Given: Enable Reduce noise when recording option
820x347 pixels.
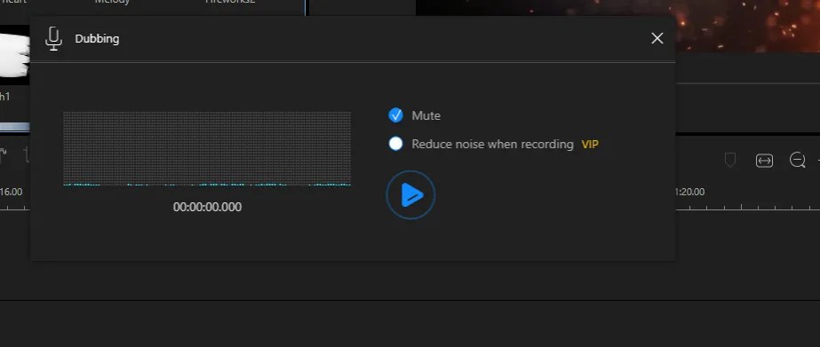Looking at the screenshot, I should (x=396, y=144).
